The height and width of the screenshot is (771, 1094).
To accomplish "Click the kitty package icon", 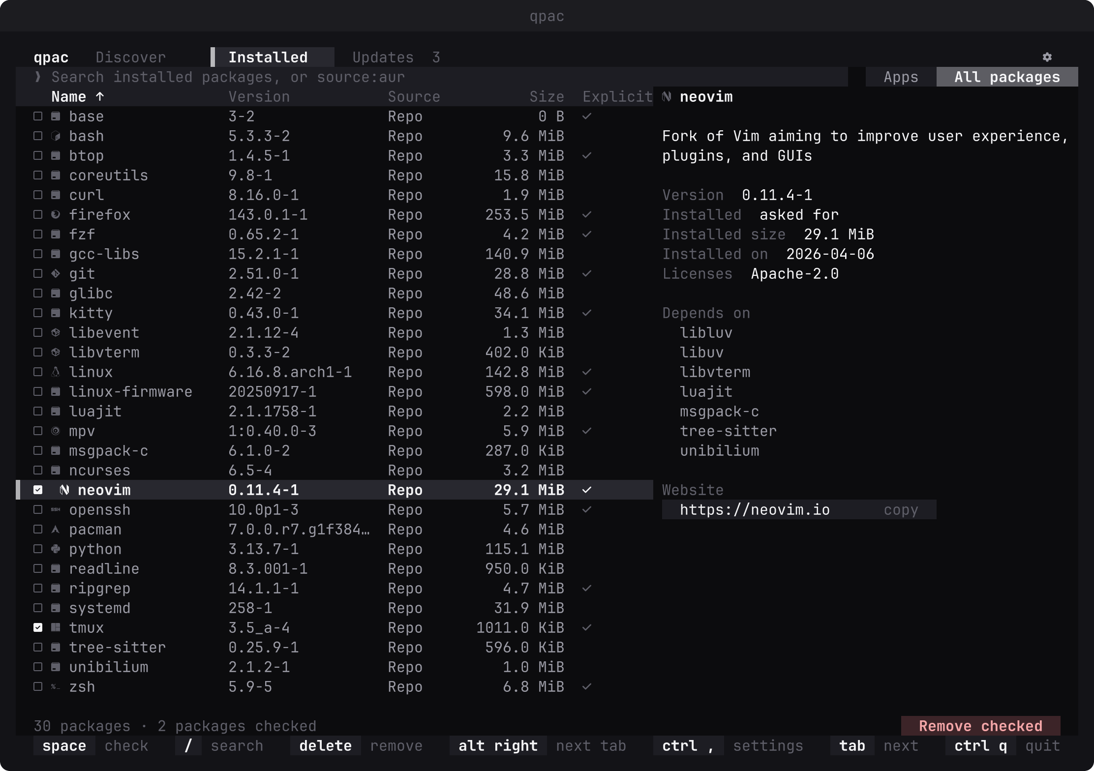I will point(56,313).
